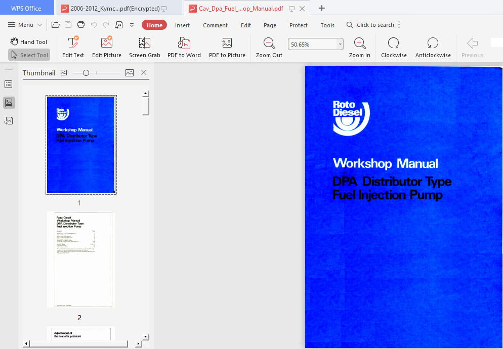Viewport: 503px width, 349px height.
Task: Expand the quick access toolbar dropdown
Action: (132, 25)
